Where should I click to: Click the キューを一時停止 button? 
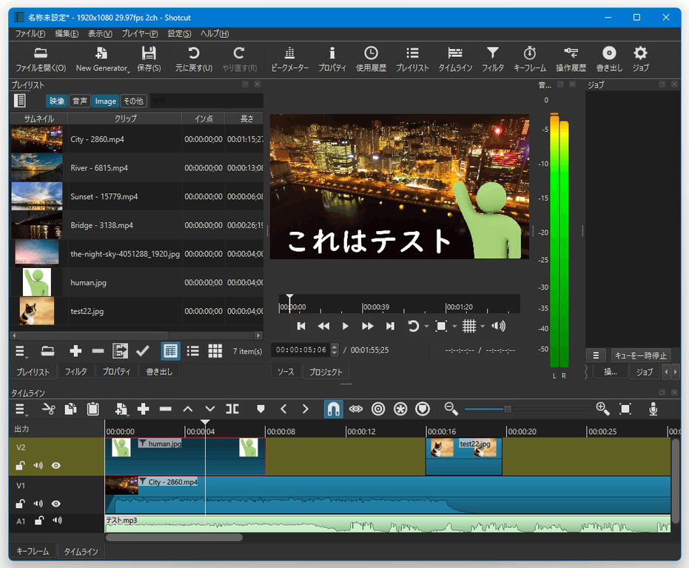[641, 355]
